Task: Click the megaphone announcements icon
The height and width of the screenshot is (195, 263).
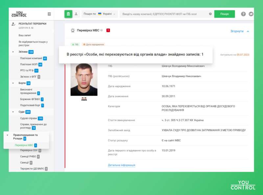Action: pos(251,14)
